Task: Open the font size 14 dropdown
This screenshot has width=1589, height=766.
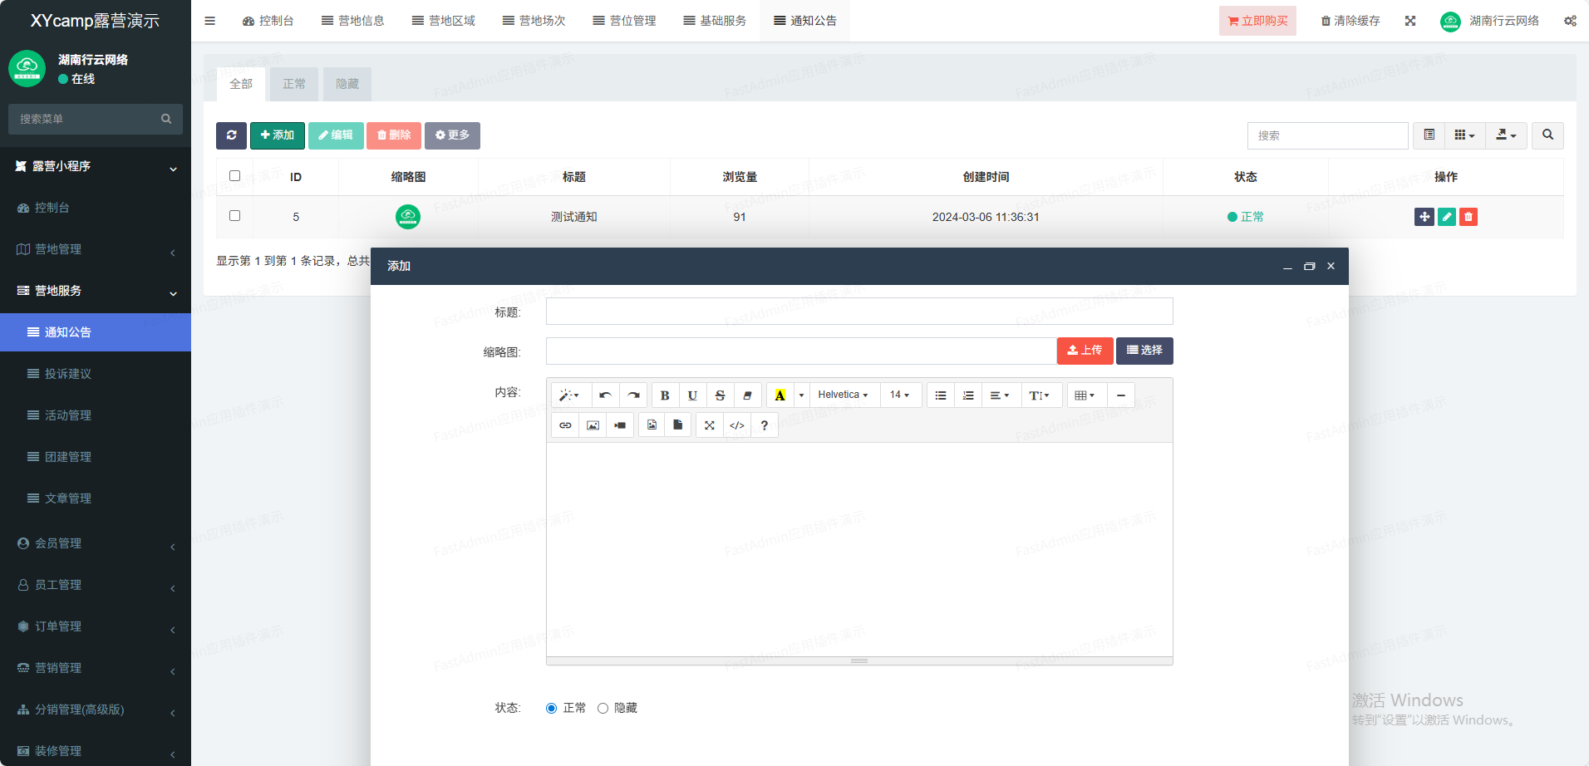Action: click(900, 395)
